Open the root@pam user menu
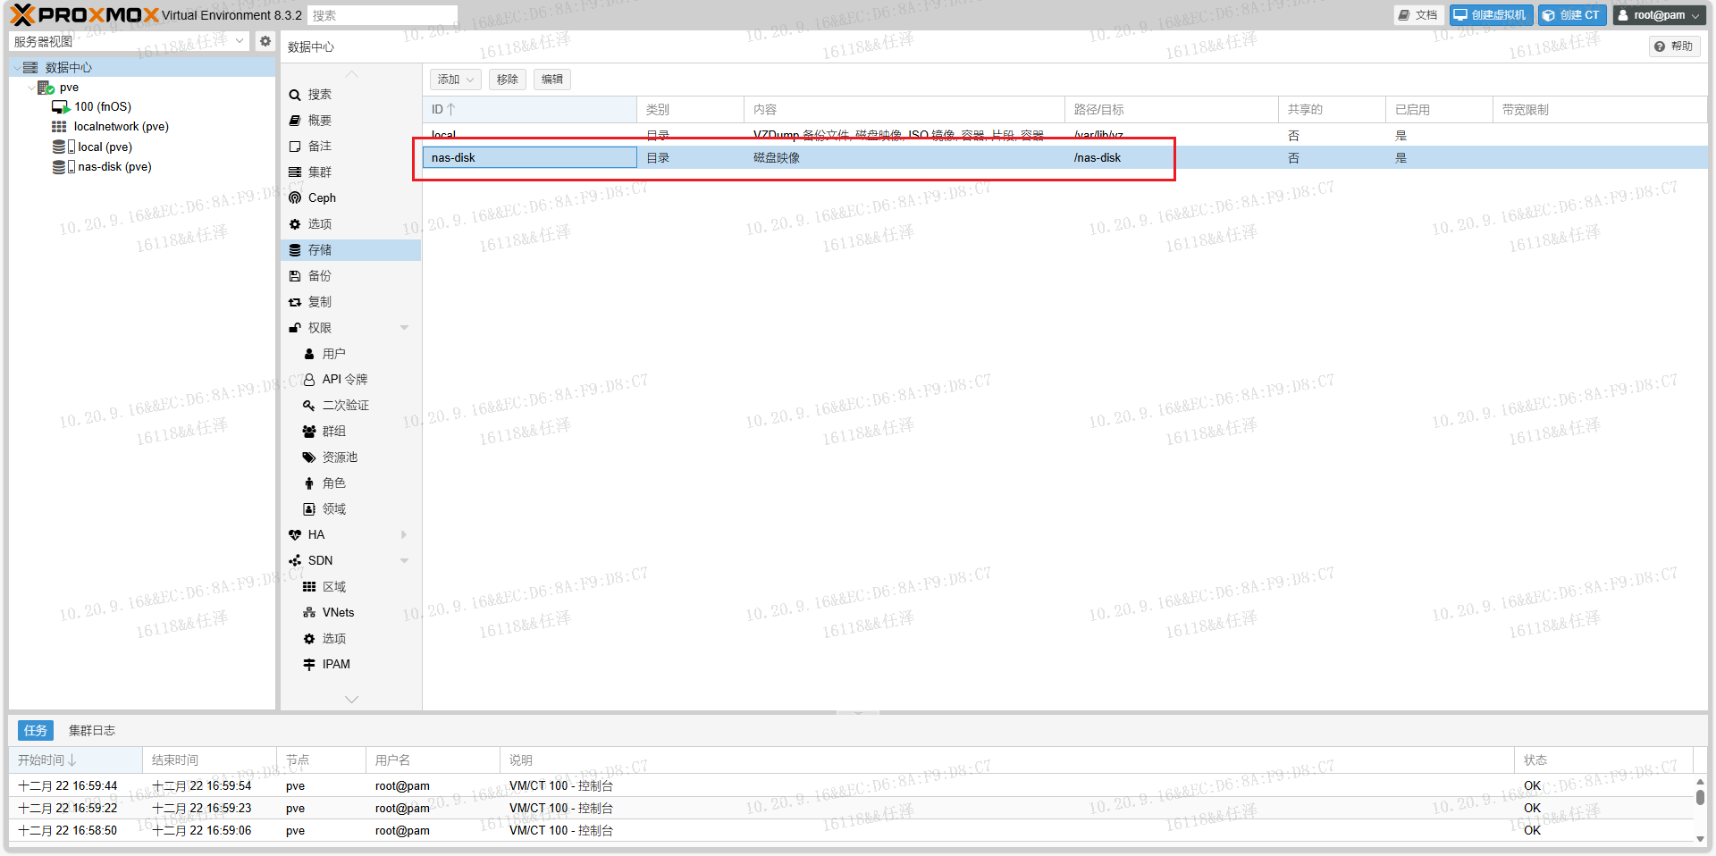Viewport: 1716px width, 856px height. (x=1659, y=15)
